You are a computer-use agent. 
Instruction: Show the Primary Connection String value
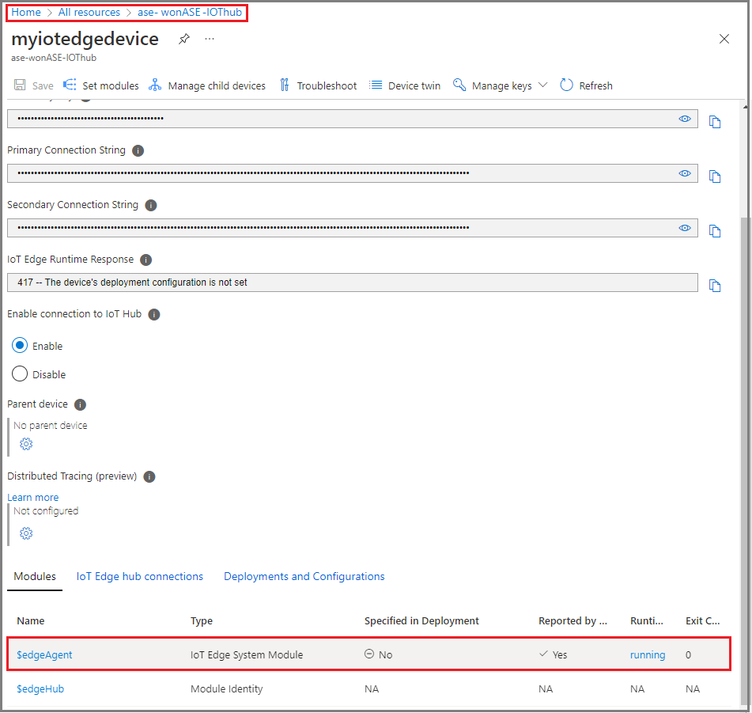685,173
